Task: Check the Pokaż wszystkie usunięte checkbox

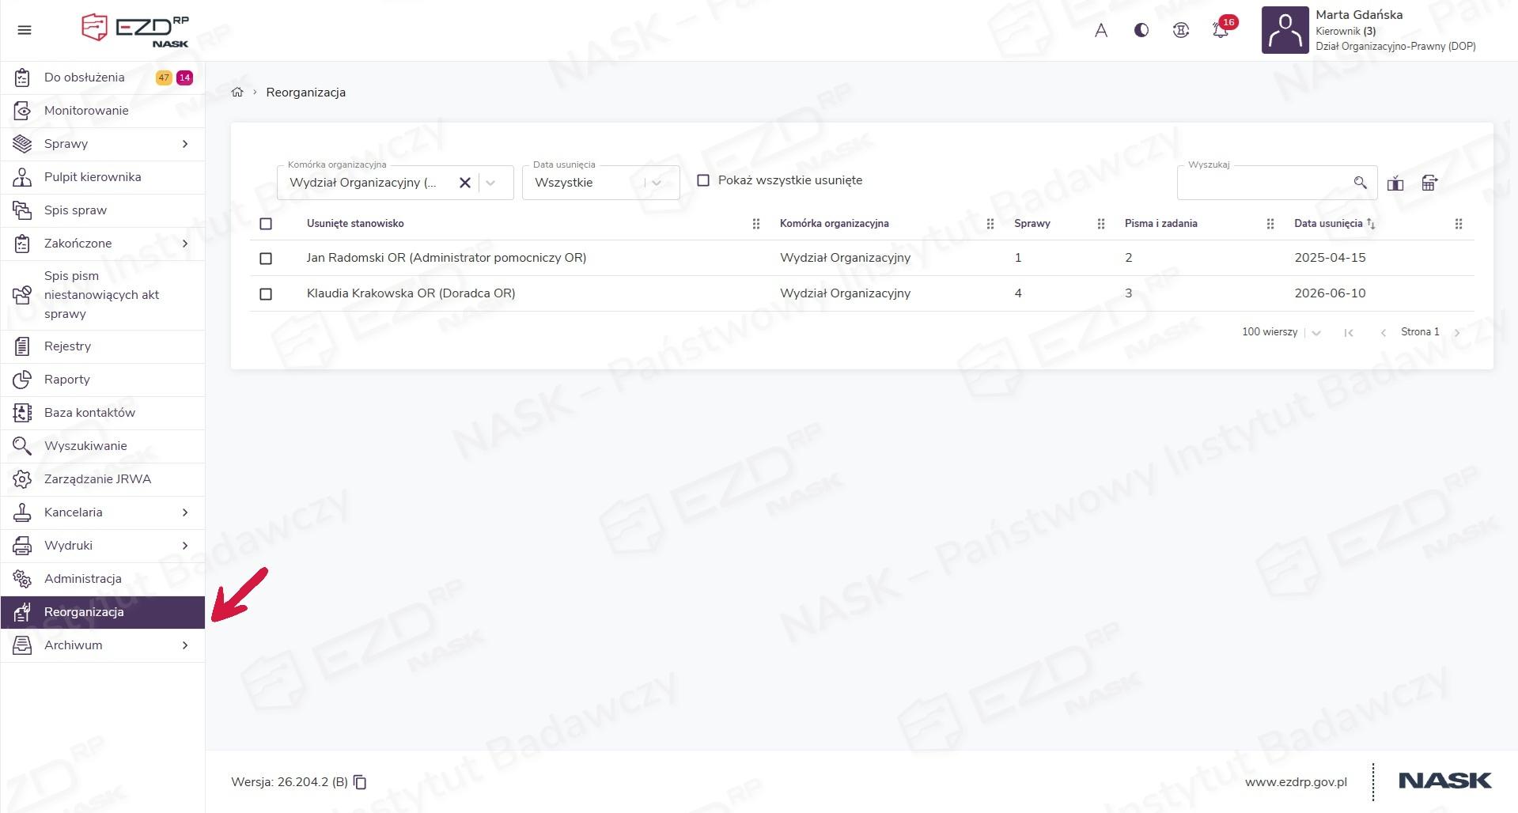Action: [x=702, y=180]
